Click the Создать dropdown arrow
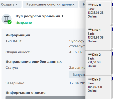This screenshot has height=99, width=113. [x=17, y=4]
